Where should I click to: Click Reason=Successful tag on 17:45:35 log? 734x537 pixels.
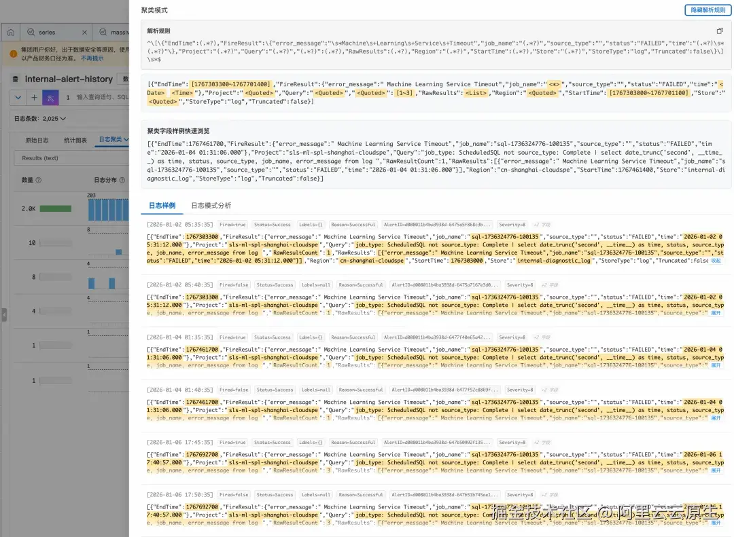point(353,442)
